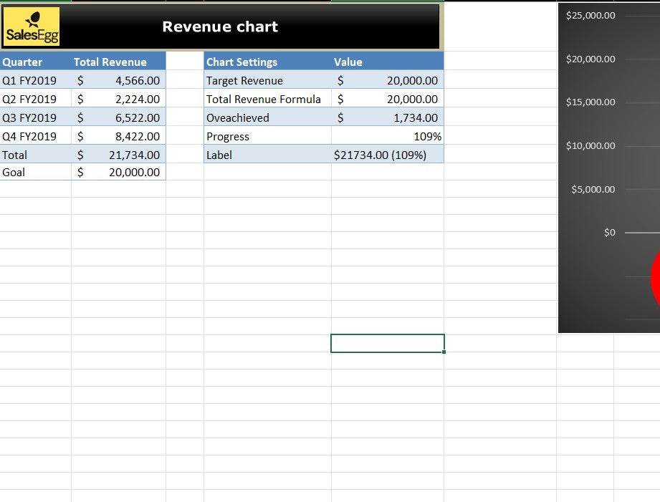660x502 pixels.
Task: Select the Target Revenue label cell
Action: 267,81
